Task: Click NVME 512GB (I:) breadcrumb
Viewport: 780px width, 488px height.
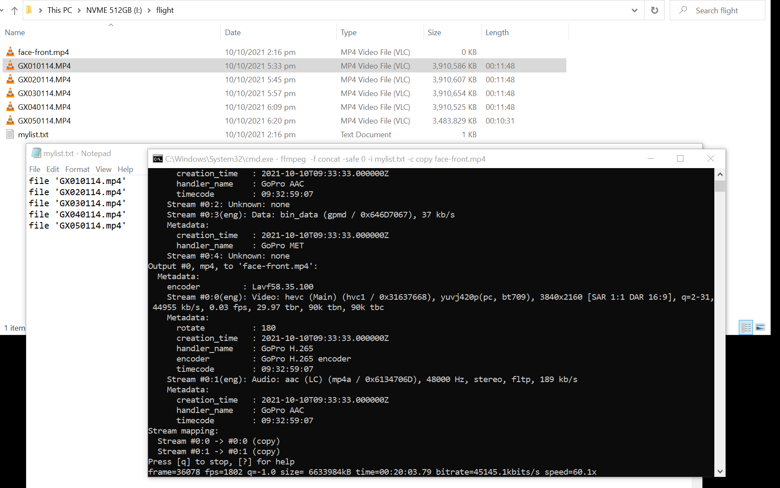Action: coord(114,10)
